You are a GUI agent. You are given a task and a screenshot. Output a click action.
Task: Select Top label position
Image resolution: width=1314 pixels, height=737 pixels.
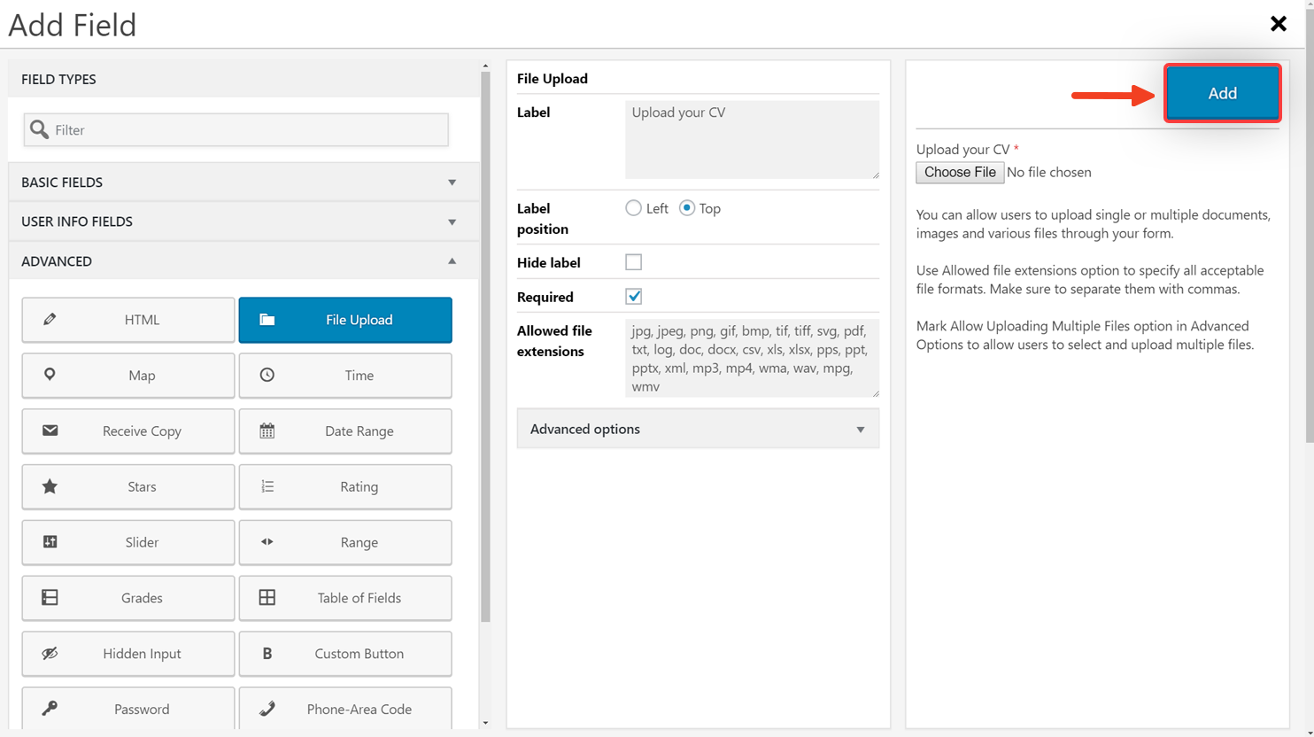[x=687, y=208]
